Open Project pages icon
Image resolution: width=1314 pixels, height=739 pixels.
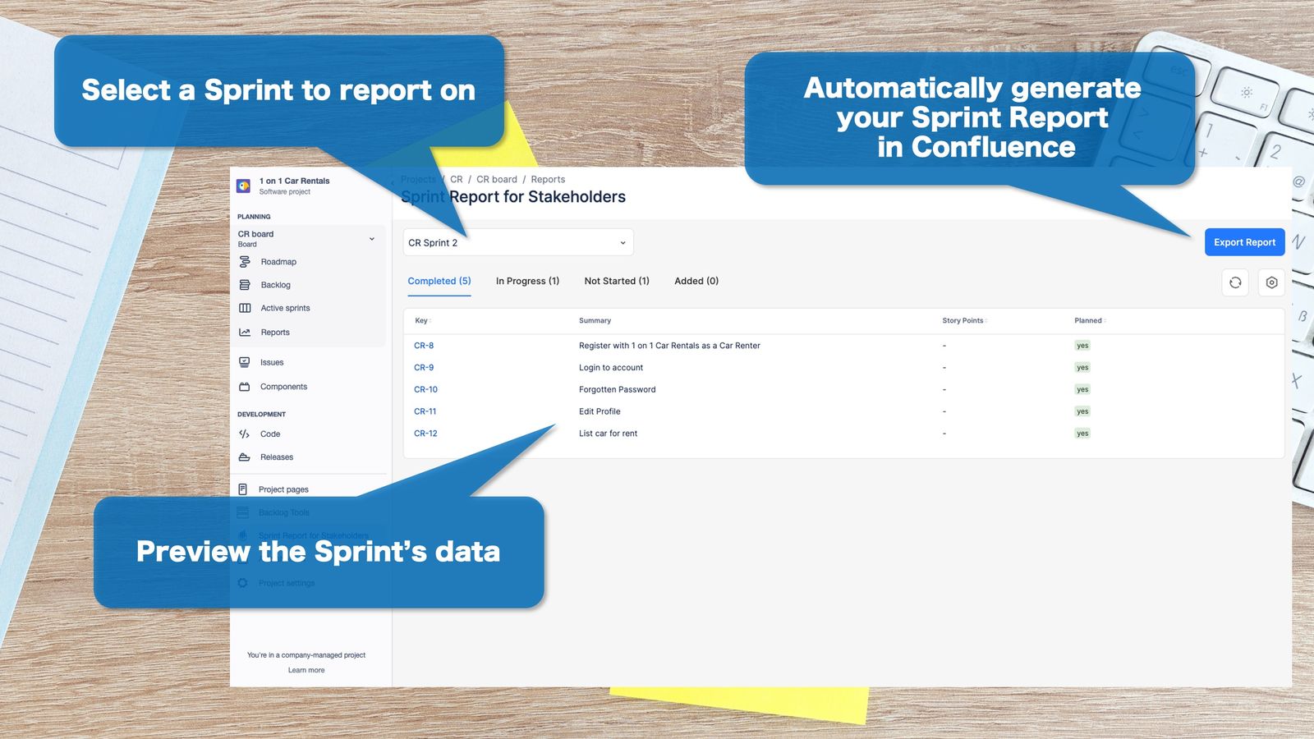click(243, 489)
